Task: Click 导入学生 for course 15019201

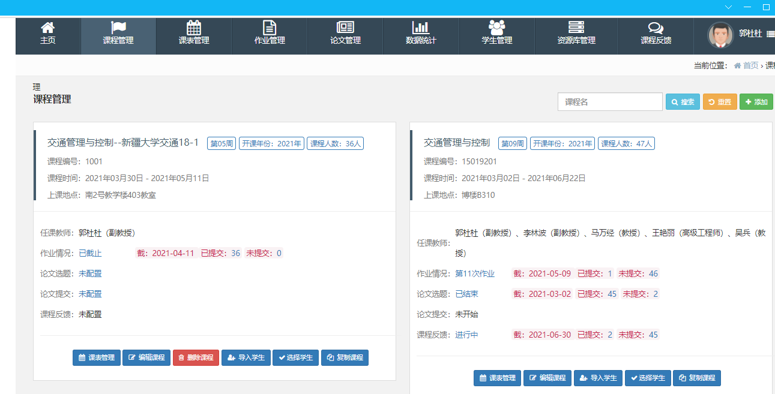Action: pyautogui.click(x=598, y=378)
